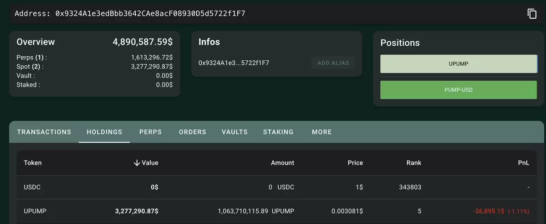This screenshot has width=546, height=224.
Task: Click the Overview heading
Action: (36, 42)
